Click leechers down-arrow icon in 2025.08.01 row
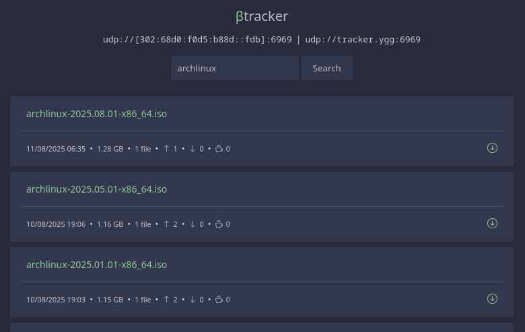This screenshot has width=525, height=332. pyautogui.click(x=193, y=148)
